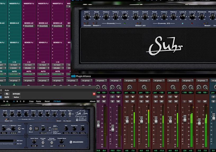
Task: Select preset slot B in lower PT100
Action: tap(17, 101)
